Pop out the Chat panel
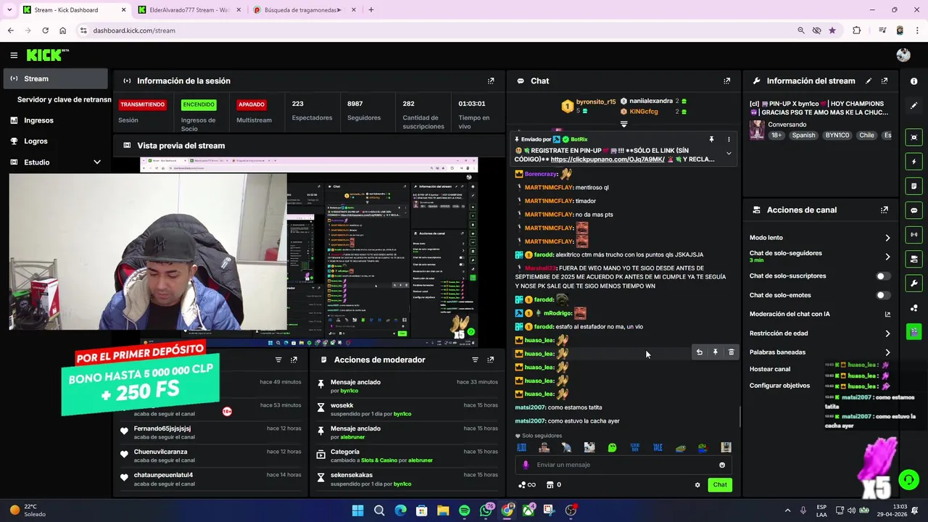 (x=727, y=81)
